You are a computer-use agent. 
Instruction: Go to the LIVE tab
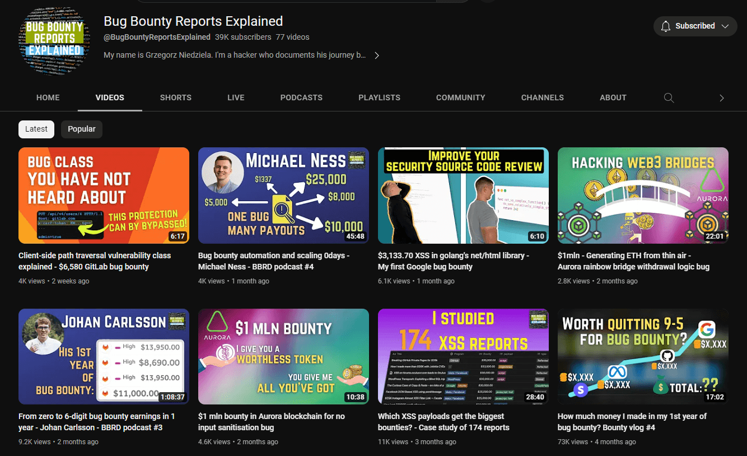pyautogui.click(x=236, y=97)
